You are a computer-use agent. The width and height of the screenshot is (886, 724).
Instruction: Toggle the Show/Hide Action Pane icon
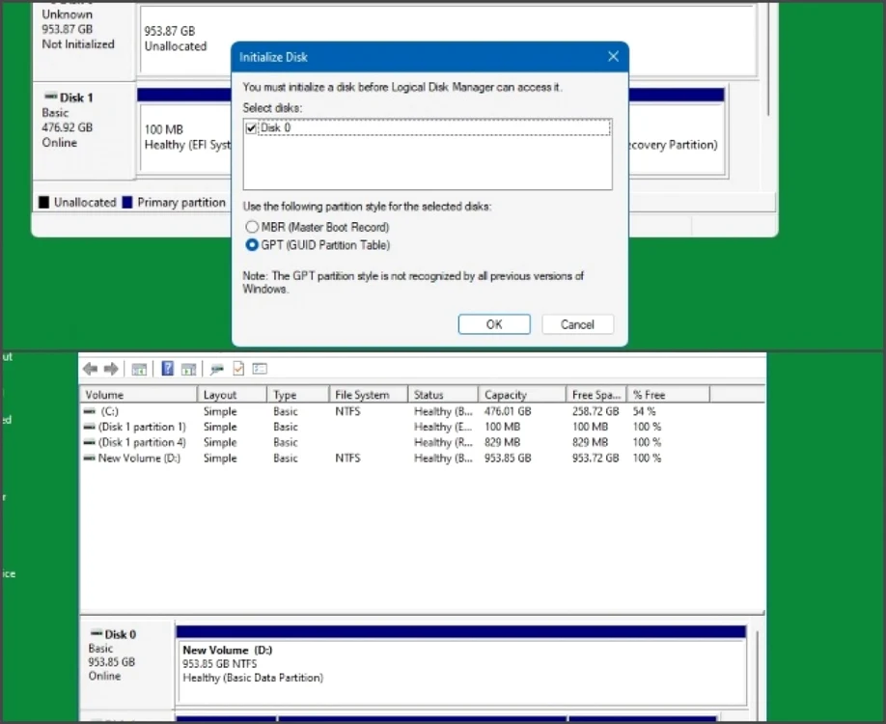(x=189, y=370)
